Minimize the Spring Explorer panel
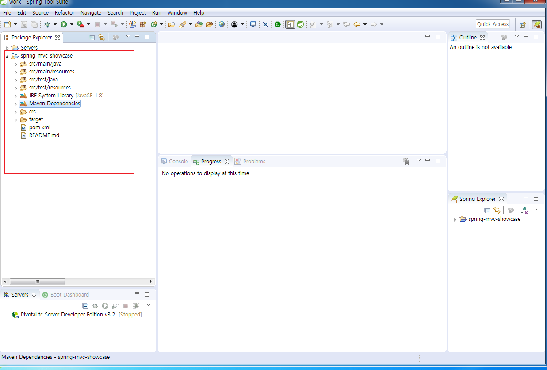The image size is (547, 370). [x=526, y=198]
